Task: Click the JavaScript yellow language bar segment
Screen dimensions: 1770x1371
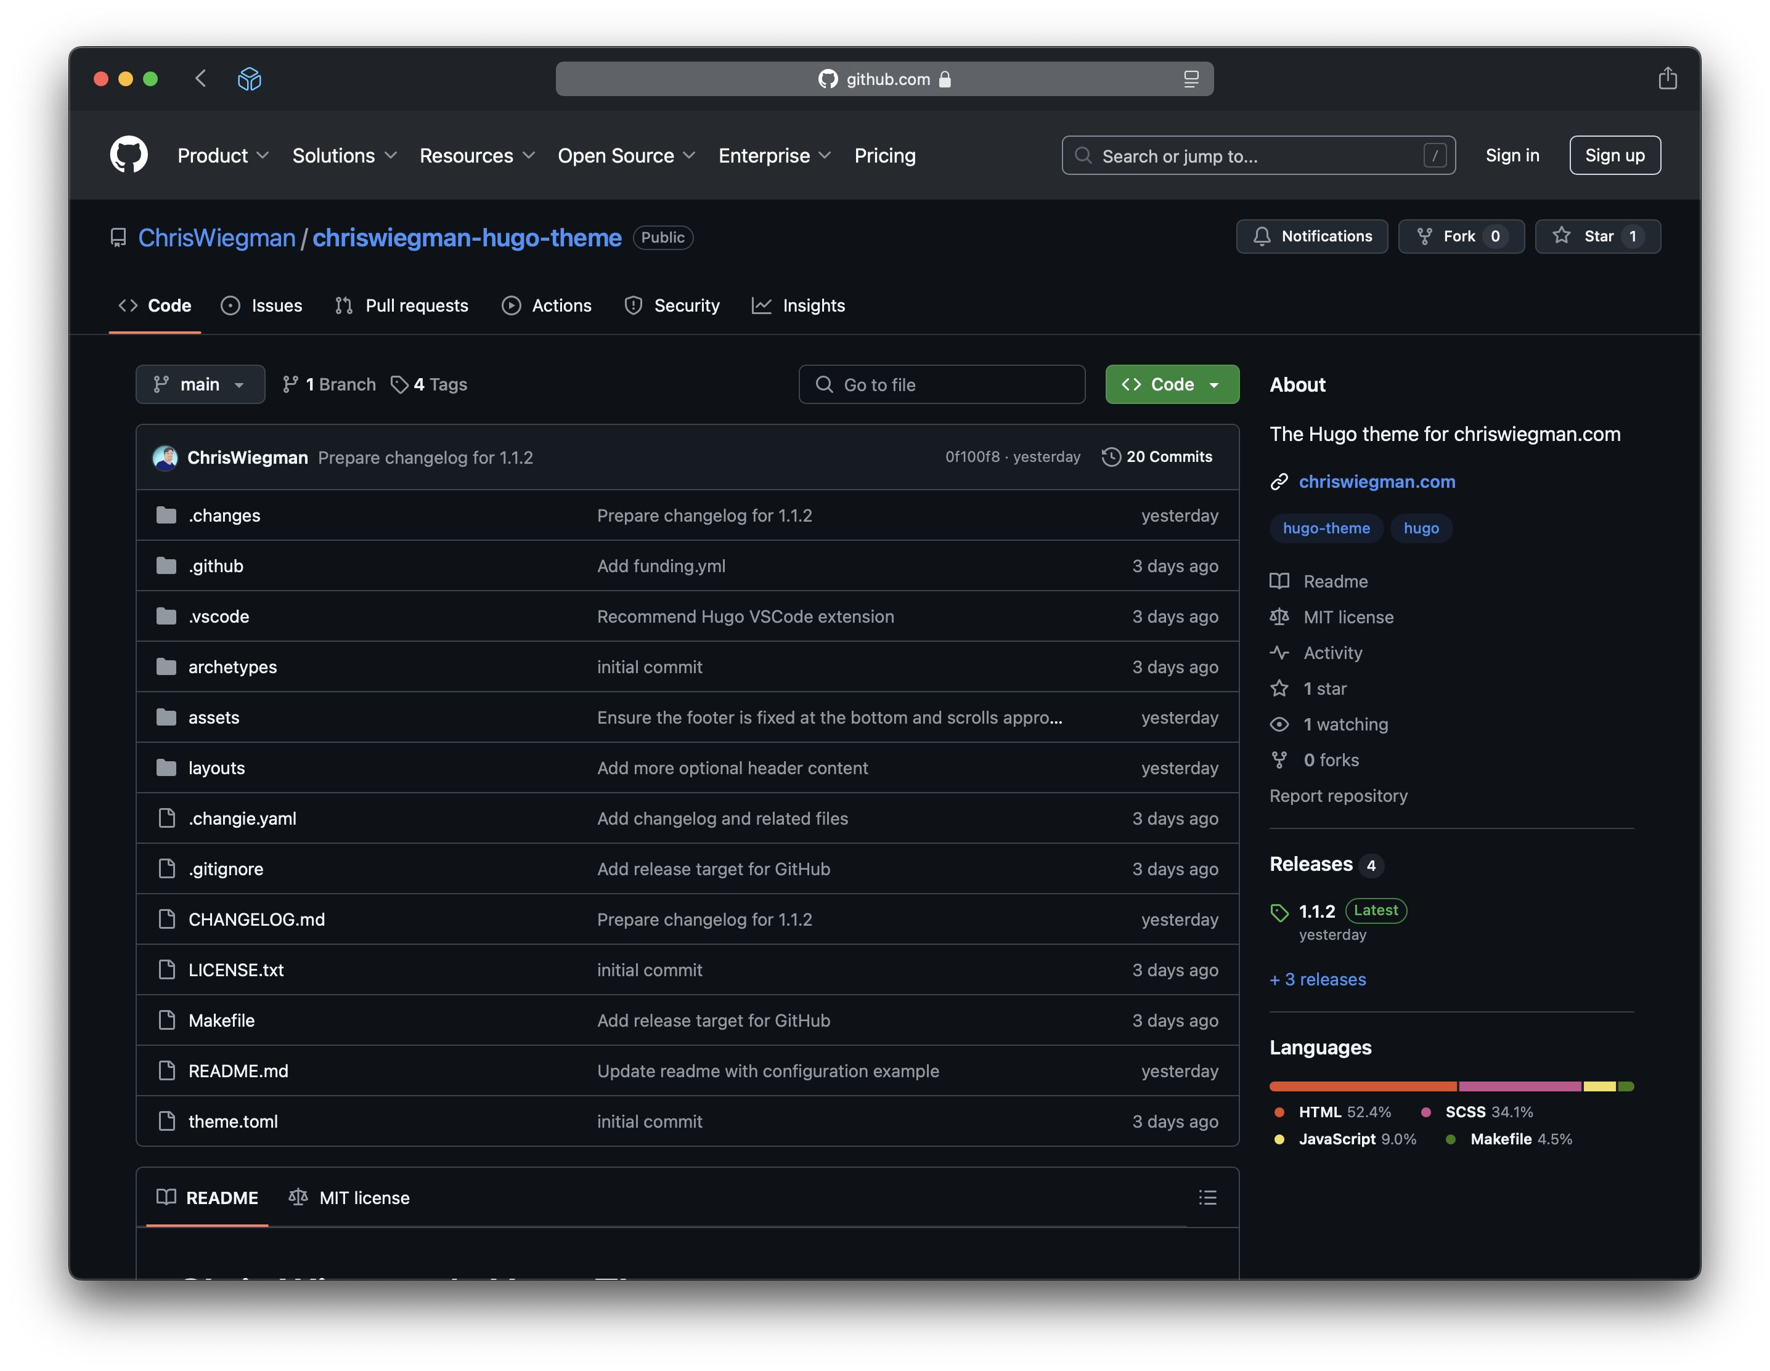Action: 1600,1086
